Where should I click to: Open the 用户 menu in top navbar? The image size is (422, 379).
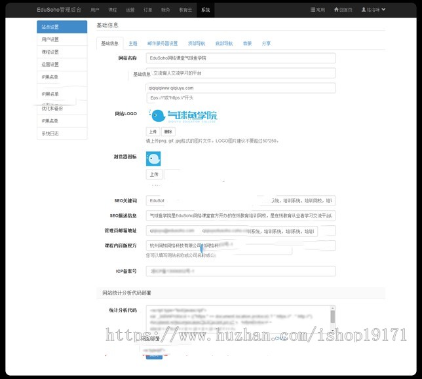click(95, 10)
